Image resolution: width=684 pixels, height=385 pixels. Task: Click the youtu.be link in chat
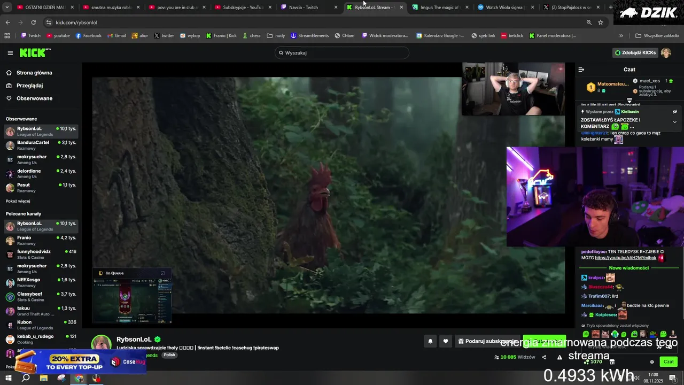[x=625, y=258]
